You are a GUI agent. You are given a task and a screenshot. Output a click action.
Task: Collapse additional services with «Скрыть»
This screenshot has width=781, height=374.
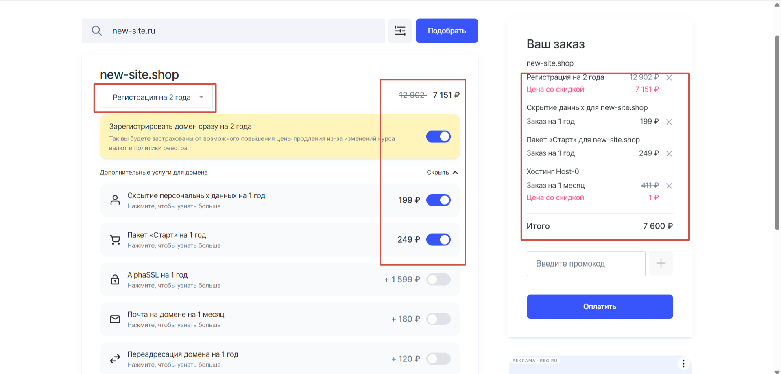coord(442,173)
